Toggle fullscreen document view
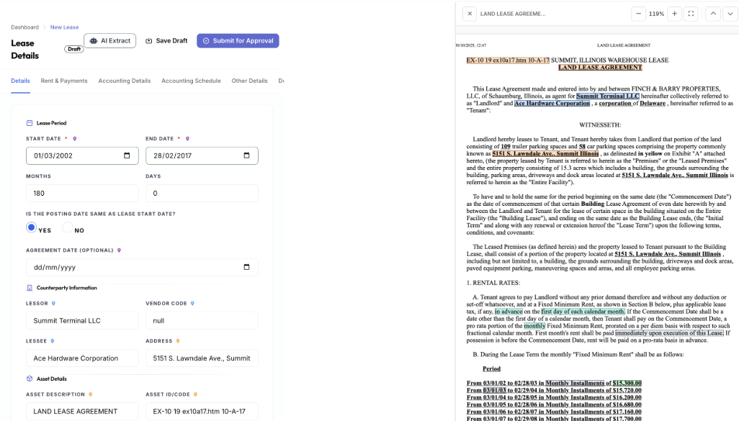The image size is (739, 421). (691, 14)
